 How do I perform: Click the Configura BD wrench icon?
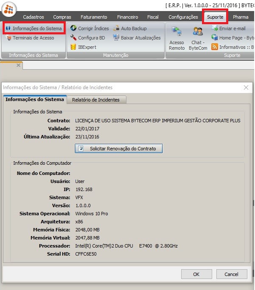(73, 37)
